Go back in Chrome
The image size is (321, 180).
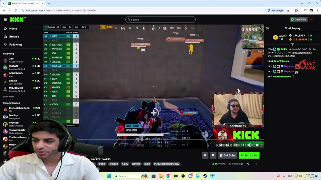pyautogui.click(x=4, y=10)
